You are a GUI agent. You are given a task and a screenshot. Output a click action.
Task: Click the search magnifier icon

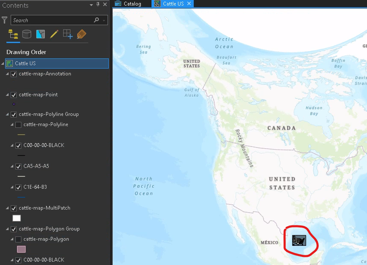(x=96, y=20)
